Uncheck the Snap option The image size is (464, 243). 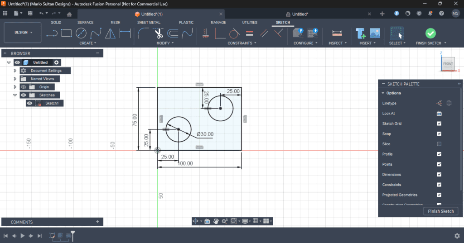click(439, 134)
